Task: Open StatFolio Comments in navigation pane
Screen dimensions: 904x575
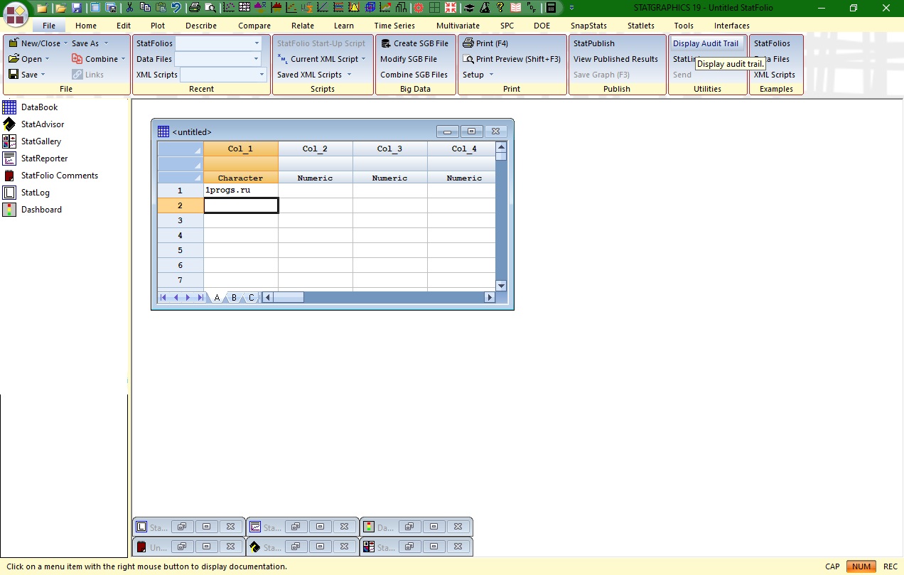Action: tap(59, 176)
